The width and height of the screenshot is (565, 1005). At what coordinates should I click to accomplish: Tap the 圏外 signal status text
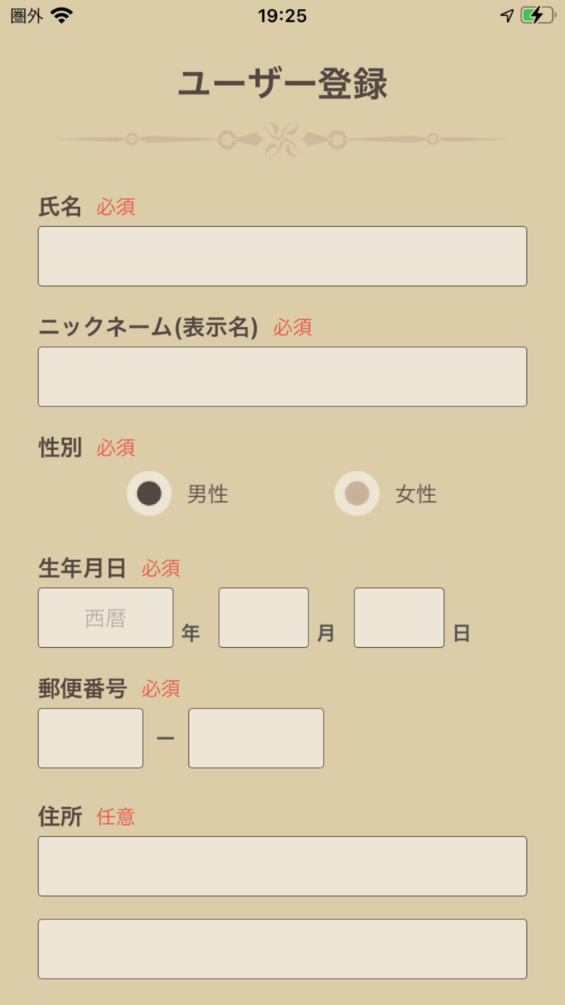pyautogui.click(x=27, y=15)
